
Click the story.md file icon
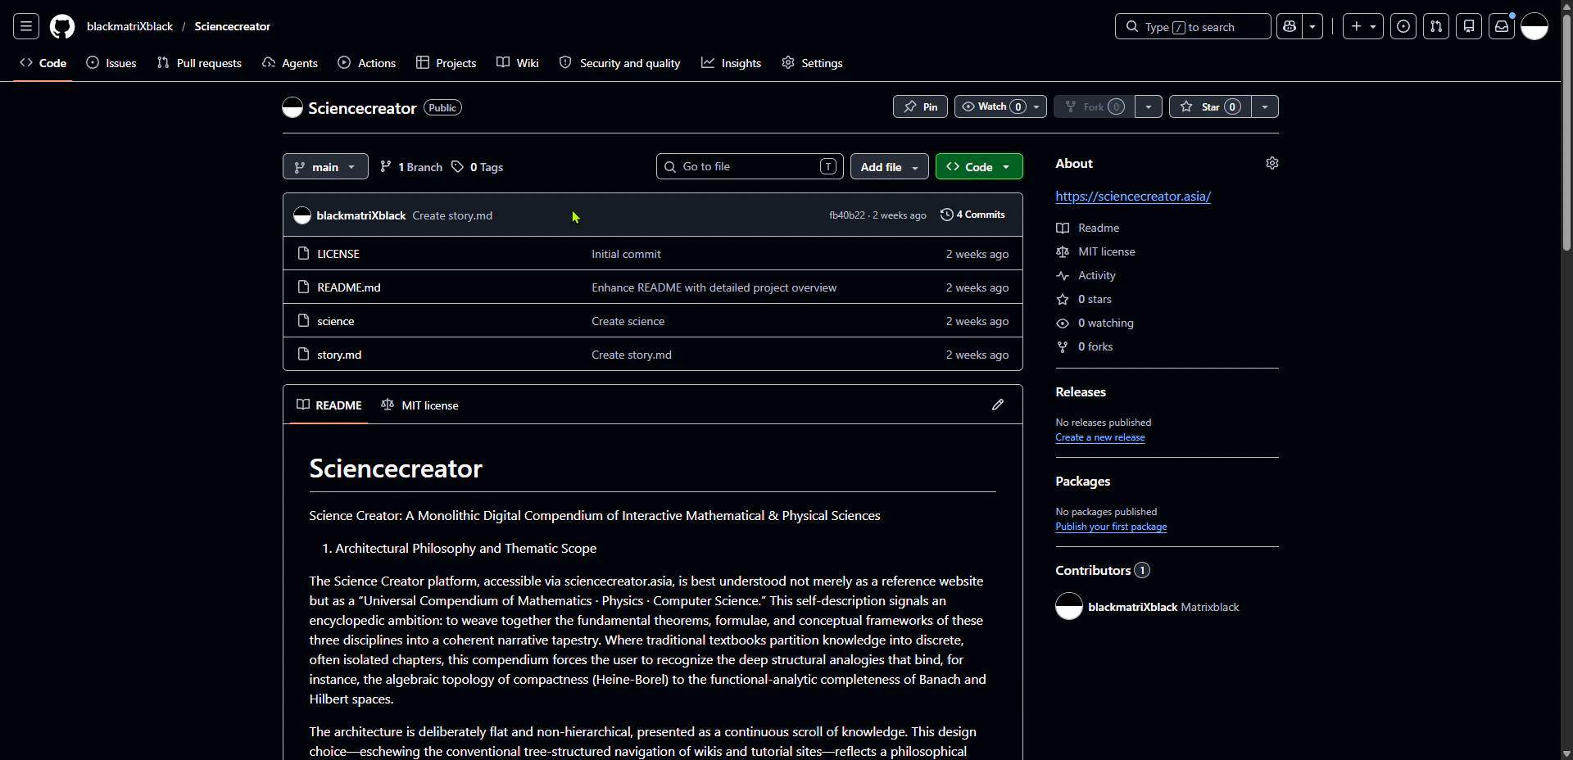[x=303, y=354]
